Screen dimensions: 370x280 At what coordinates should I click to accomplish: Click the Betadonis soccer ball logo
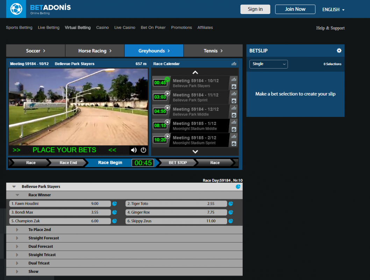(16, 9)
